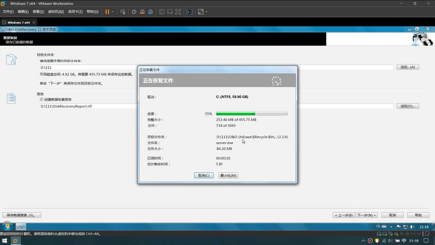Toggle the thumbnail bar icon in VMware toolbar

tap(170, 12)
